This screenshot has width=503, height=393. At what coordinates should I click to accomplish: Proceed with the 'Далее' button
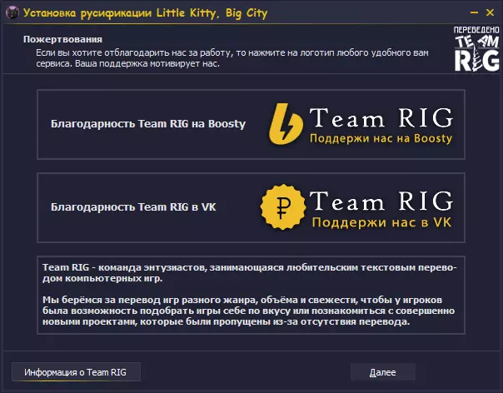tap(383, 372)
